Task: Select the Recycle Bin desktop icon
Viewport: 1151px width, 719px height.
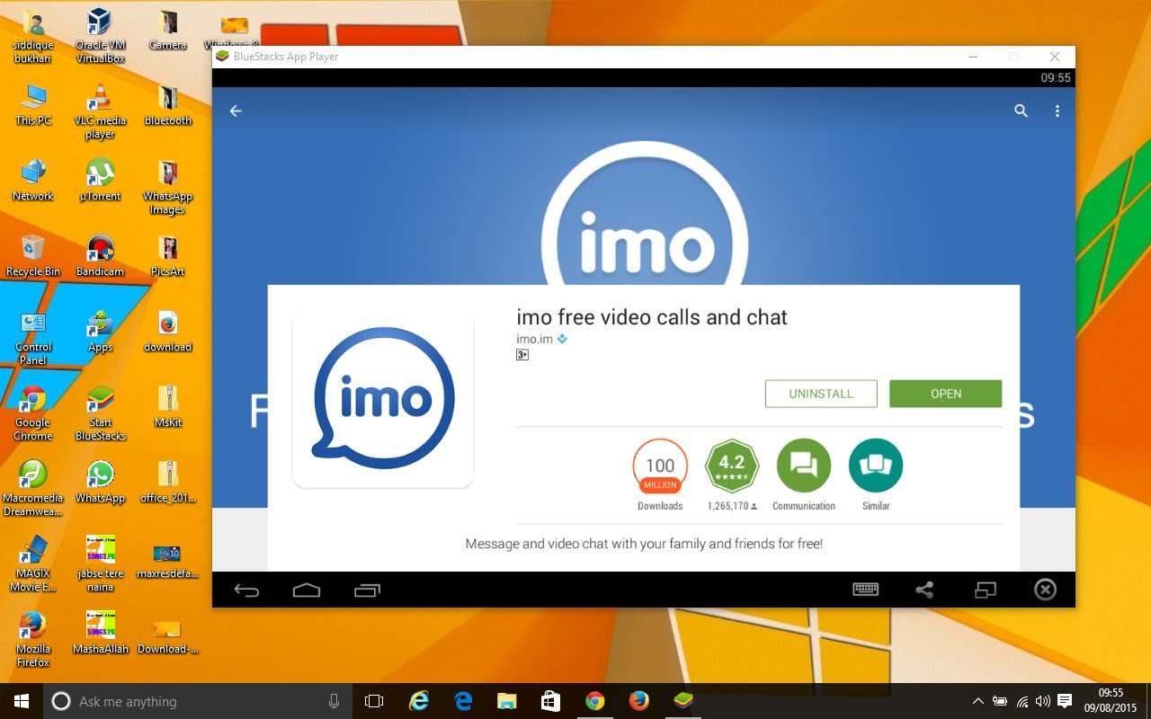Action: (x=33, y=255)
